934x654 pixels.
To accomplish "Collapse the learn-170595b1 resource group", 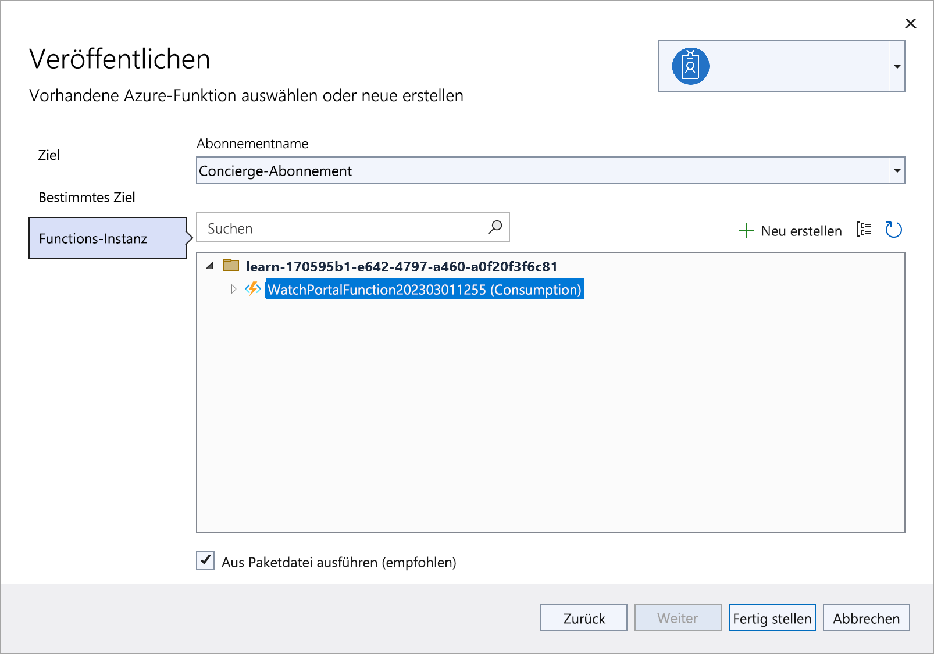I will pos(210,266).
